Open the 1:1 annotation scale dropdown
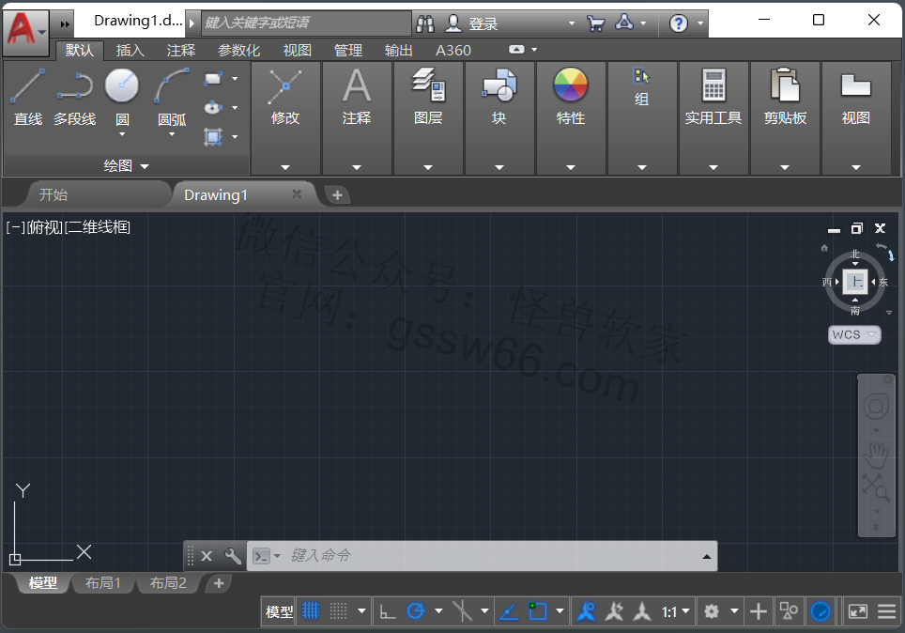This screenshot has width=905, height=633. 676,611
